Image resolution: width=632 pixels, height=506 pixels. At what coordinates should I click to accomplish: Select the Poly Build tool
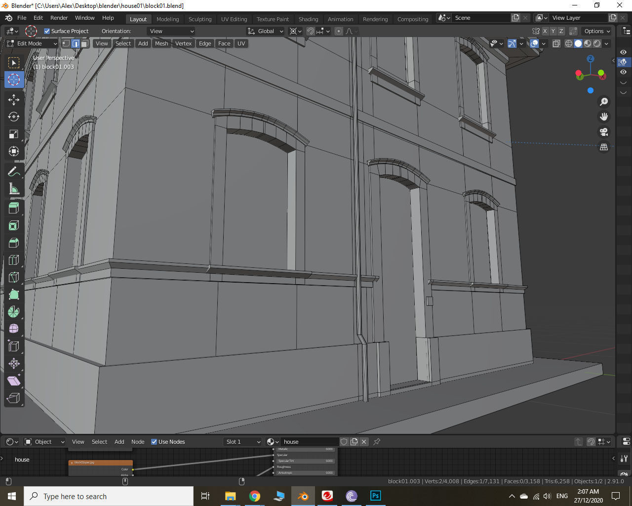[14, 295]
